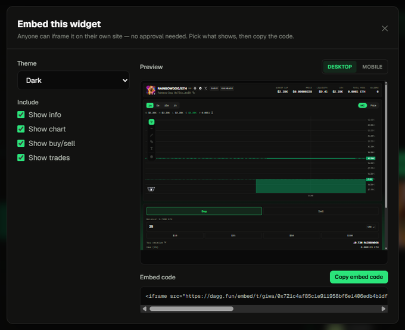This screenshot has width=405, height=330.
Task: Click the Rainbow Dog token avatar in preview
Action: [151, 90]
